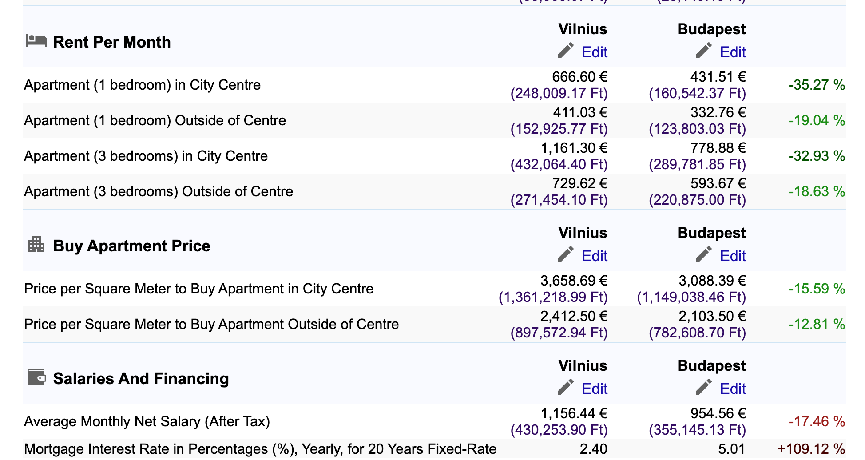Click Average Monthly Net Salary (After Tax) label
Viewport: 865px width, 460px height.
(x=147, y=421)
